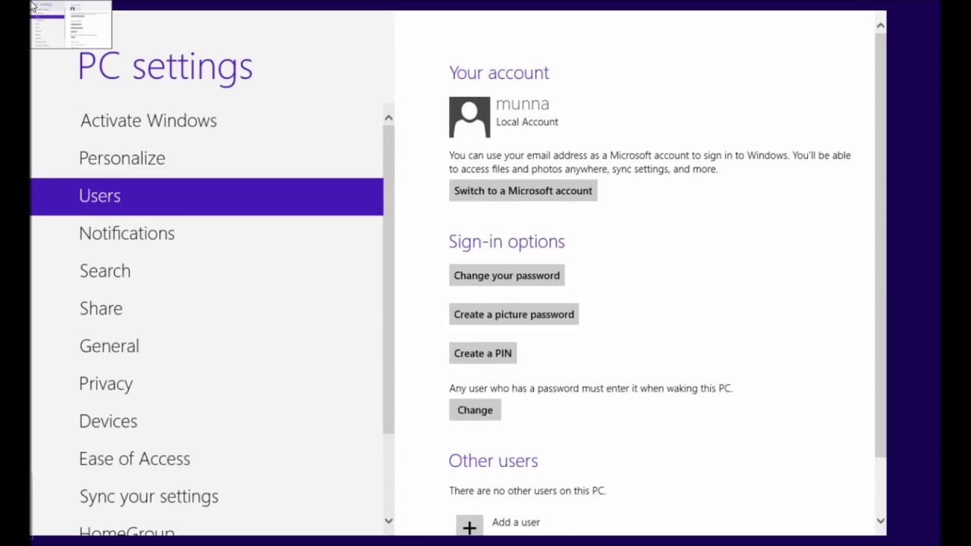The height and width of the screenshot is (546, 971).
Task: Click the left category list scroll-down arrow
Action: tap(388, 521)
